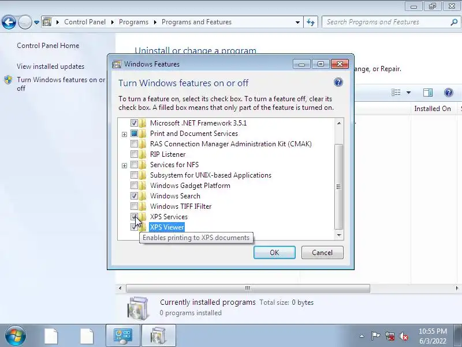Viewport: 462px width, 347px height.
Task: Select the XPS Services item text
Action: click(169, 217)
